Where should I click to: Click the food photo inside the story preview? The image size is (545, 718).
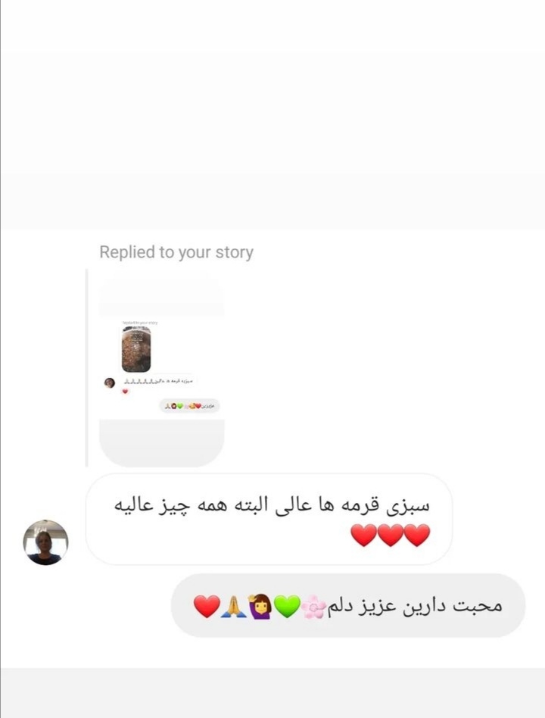pos(136,349)
